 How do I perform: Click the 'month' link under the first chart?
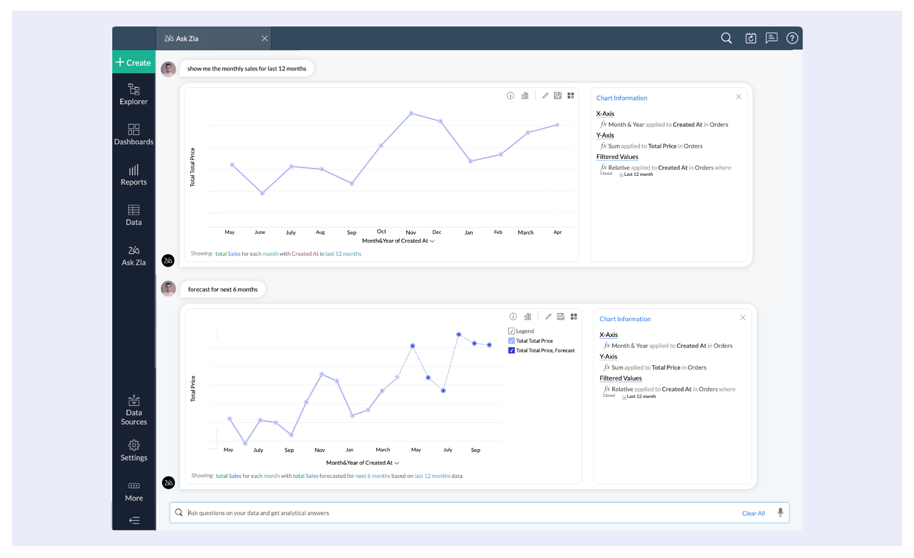tap(270, 254)
